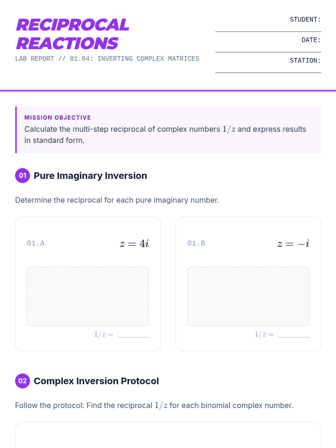Click the z = −i equation

[x=293, y=244]
